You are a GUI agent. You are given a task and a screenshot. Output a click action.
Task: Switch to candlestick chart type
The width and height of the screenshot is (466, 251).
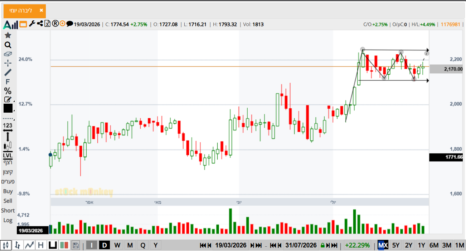pos(5,245)
